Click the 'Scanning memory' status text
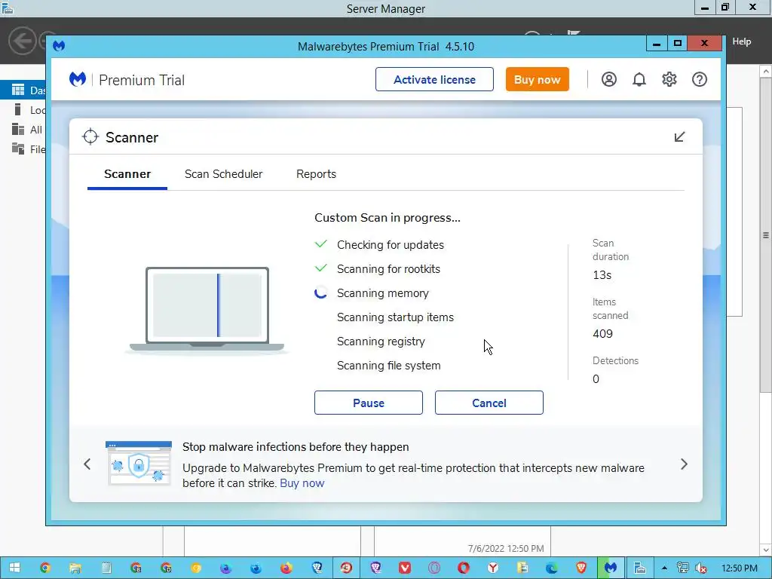 382,293
